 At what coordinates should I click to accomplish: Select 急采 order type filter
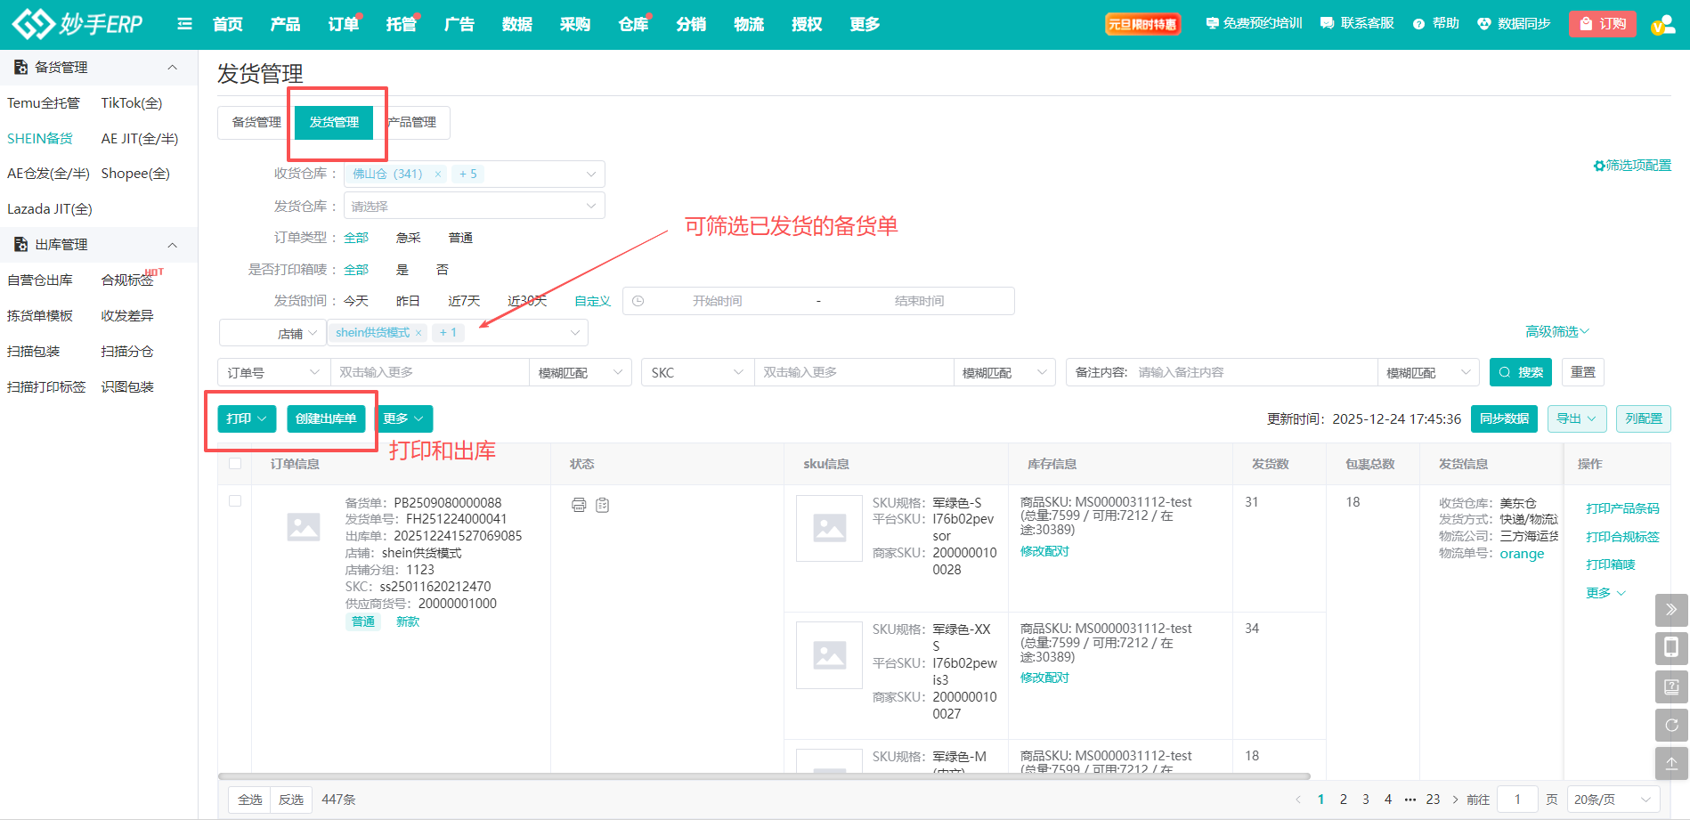[408, 238]
